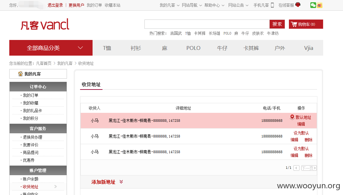Open the shopping cart 购物车
This screenshot has height=195, width=343.
tap(306, 24)
